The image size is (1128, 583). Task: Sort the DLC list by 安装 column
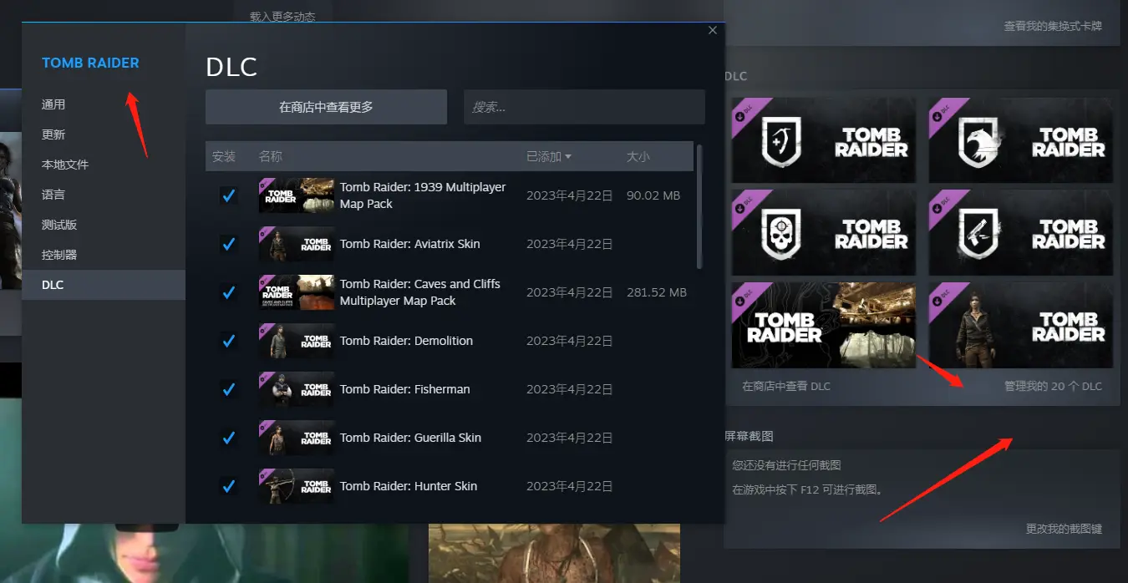coord(224,156)
